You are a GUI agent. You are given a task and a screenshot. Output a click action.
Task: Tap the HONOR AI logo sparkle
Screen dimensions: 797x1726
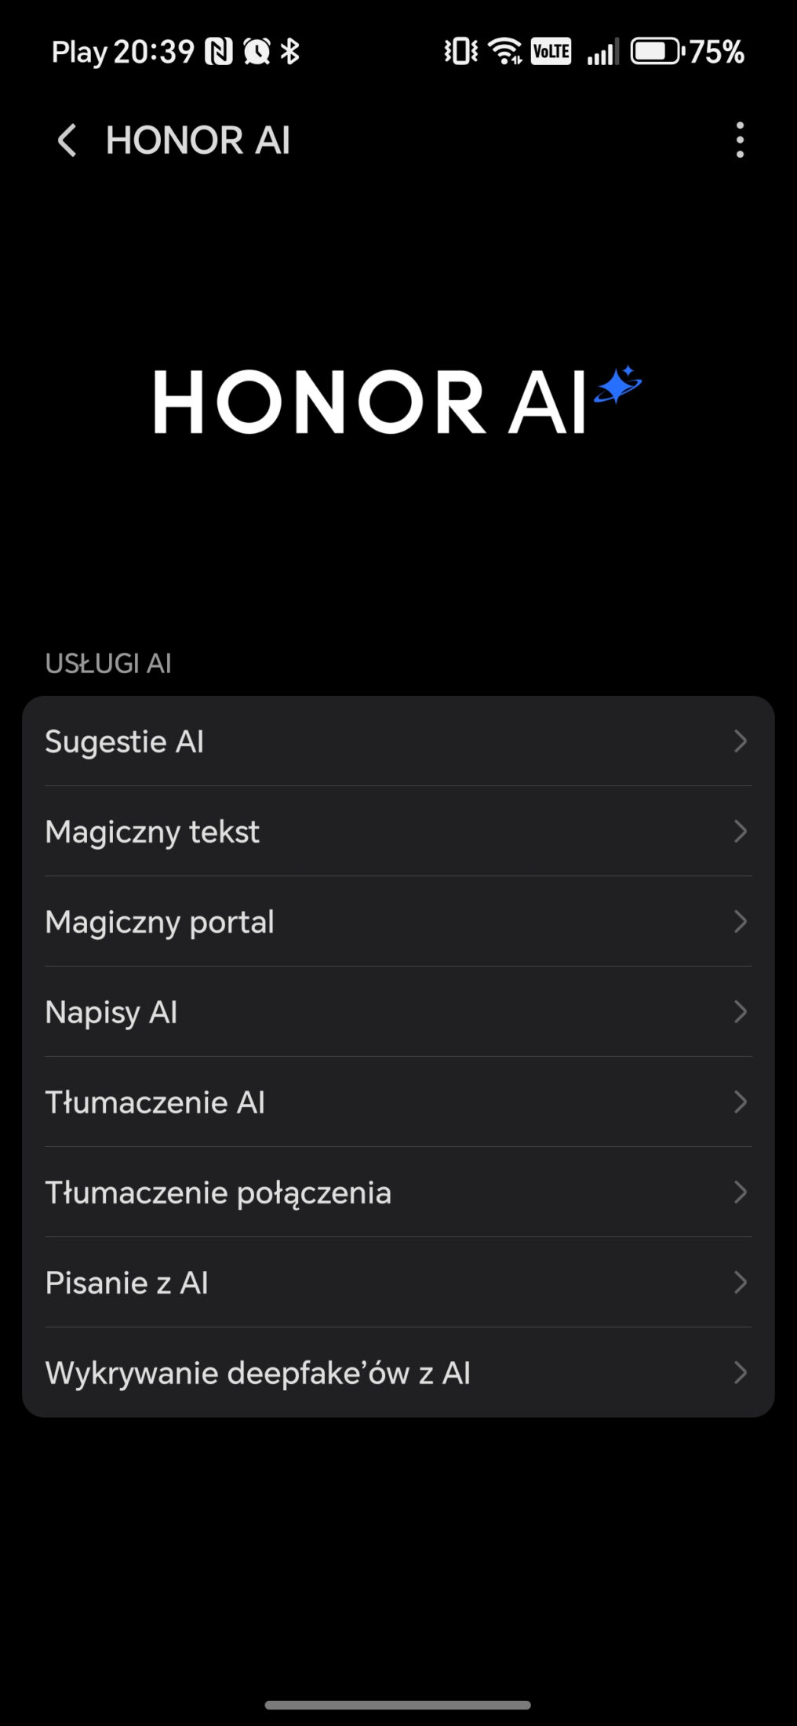618,385
